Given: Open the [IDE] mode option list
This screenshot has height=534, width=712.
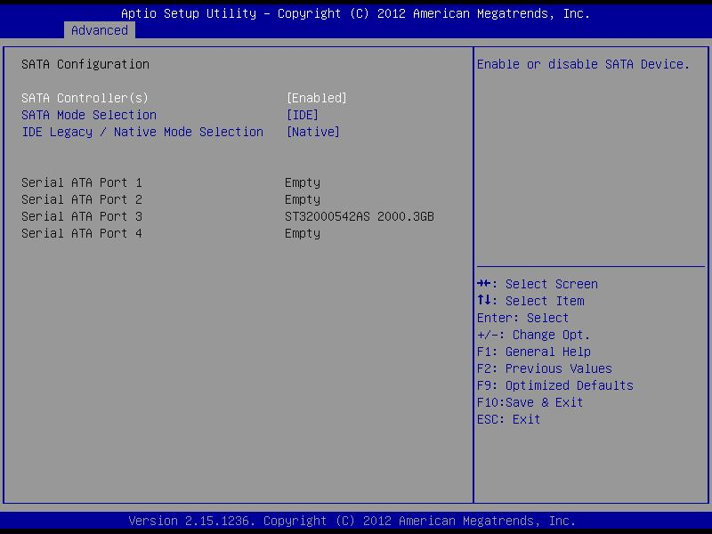Looking at the screenshot, I should coord(302,115).
